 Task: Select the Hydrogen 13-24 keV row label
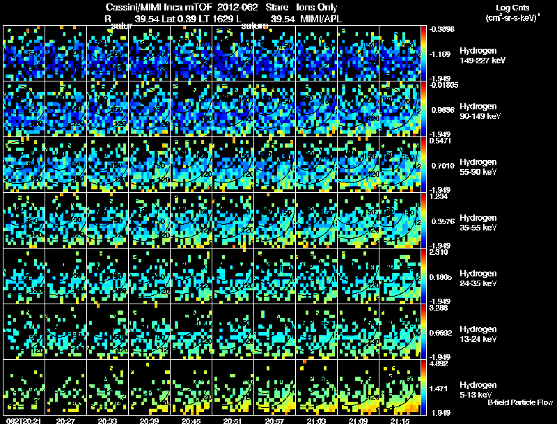click(478, 334)
